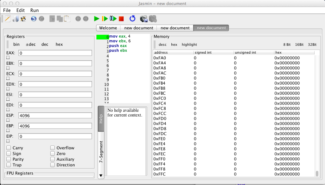Screen dimensions: 325x185
Task: Expand the small toggle under ESP label
Action: point(8,120)
